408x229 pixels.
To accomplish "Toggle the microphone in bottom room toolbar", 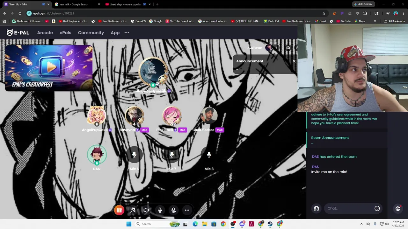I will (x=160, y=210).
